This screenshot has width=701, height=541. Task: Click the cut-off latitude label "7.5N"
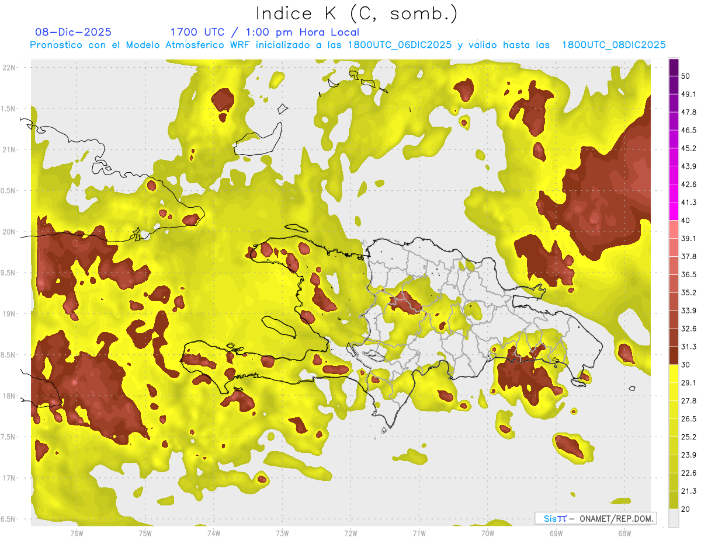pyautogui.click(x=9, y=437)
